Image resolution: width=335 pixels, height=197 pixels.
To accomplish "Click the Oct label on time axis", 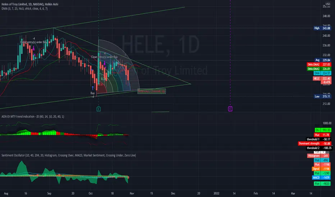I will [91, 193].
